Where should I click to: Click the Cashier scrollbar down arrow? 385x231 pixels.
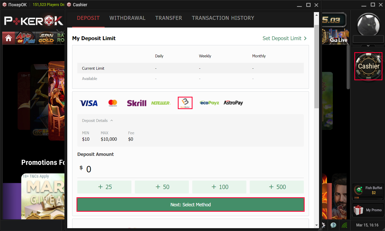coord(317,225)
